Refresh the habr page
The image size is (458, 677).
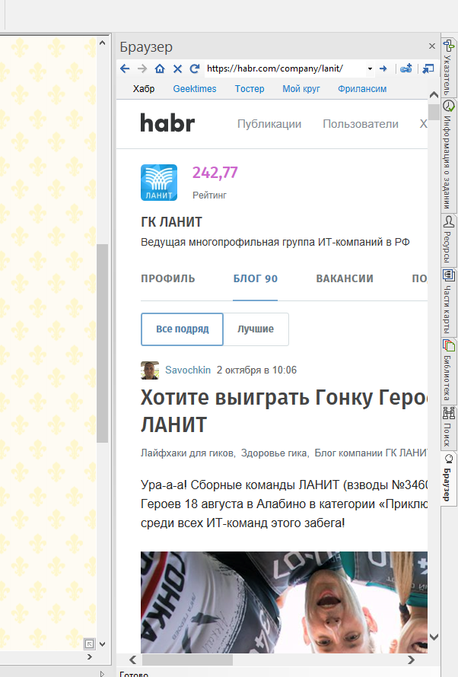195,68
